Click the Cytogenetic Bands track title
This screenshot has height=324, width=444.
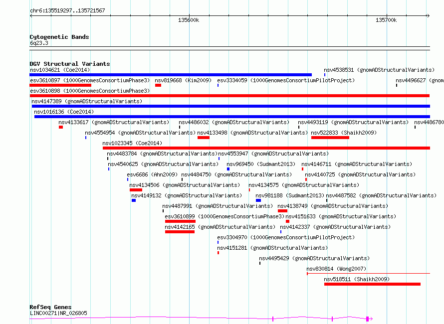tap(59, 37)
